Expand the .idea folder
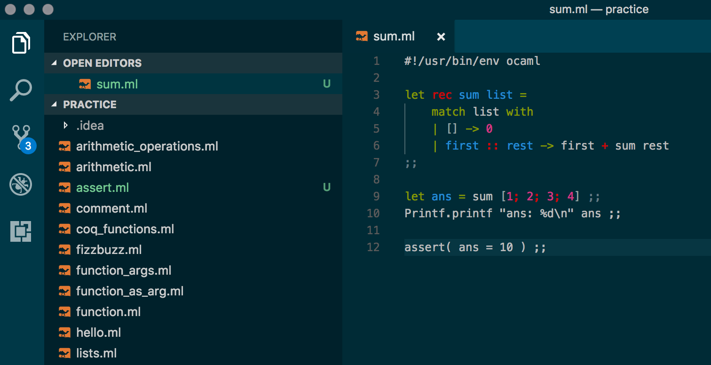711x365 pixels. (66, 126)
